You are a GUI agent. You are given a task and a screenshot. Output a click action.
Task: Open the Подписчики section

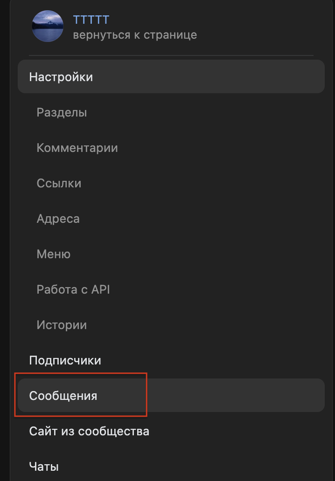[65, 360]
